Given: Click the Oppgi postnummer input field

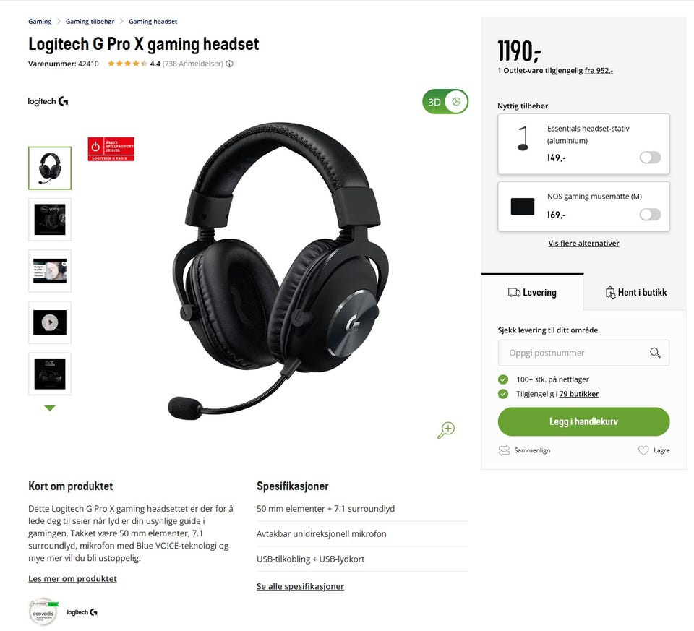Looking at the screenshot, I should [x=583, y=353].
